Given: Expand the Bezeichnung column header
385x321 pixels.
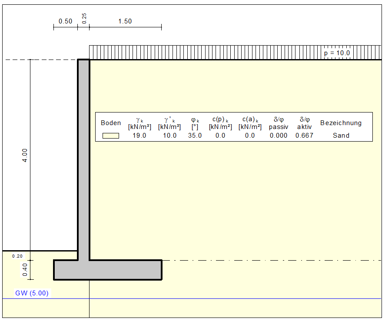Looking at the screenshot, I should [341, 123].
